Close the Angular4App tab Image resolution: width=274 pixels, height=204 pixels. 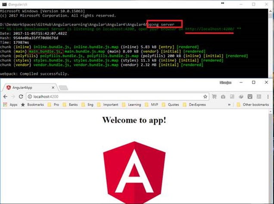point(53,88)
